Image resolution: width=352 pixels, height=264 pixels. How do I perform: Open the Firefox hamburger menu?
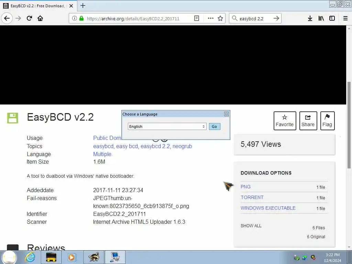click(x=345, y=19)
